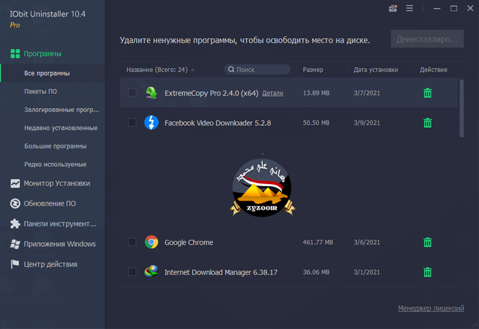Sort by Дата установки column header
The image size is (479, 329).
(x=376, y=70)
